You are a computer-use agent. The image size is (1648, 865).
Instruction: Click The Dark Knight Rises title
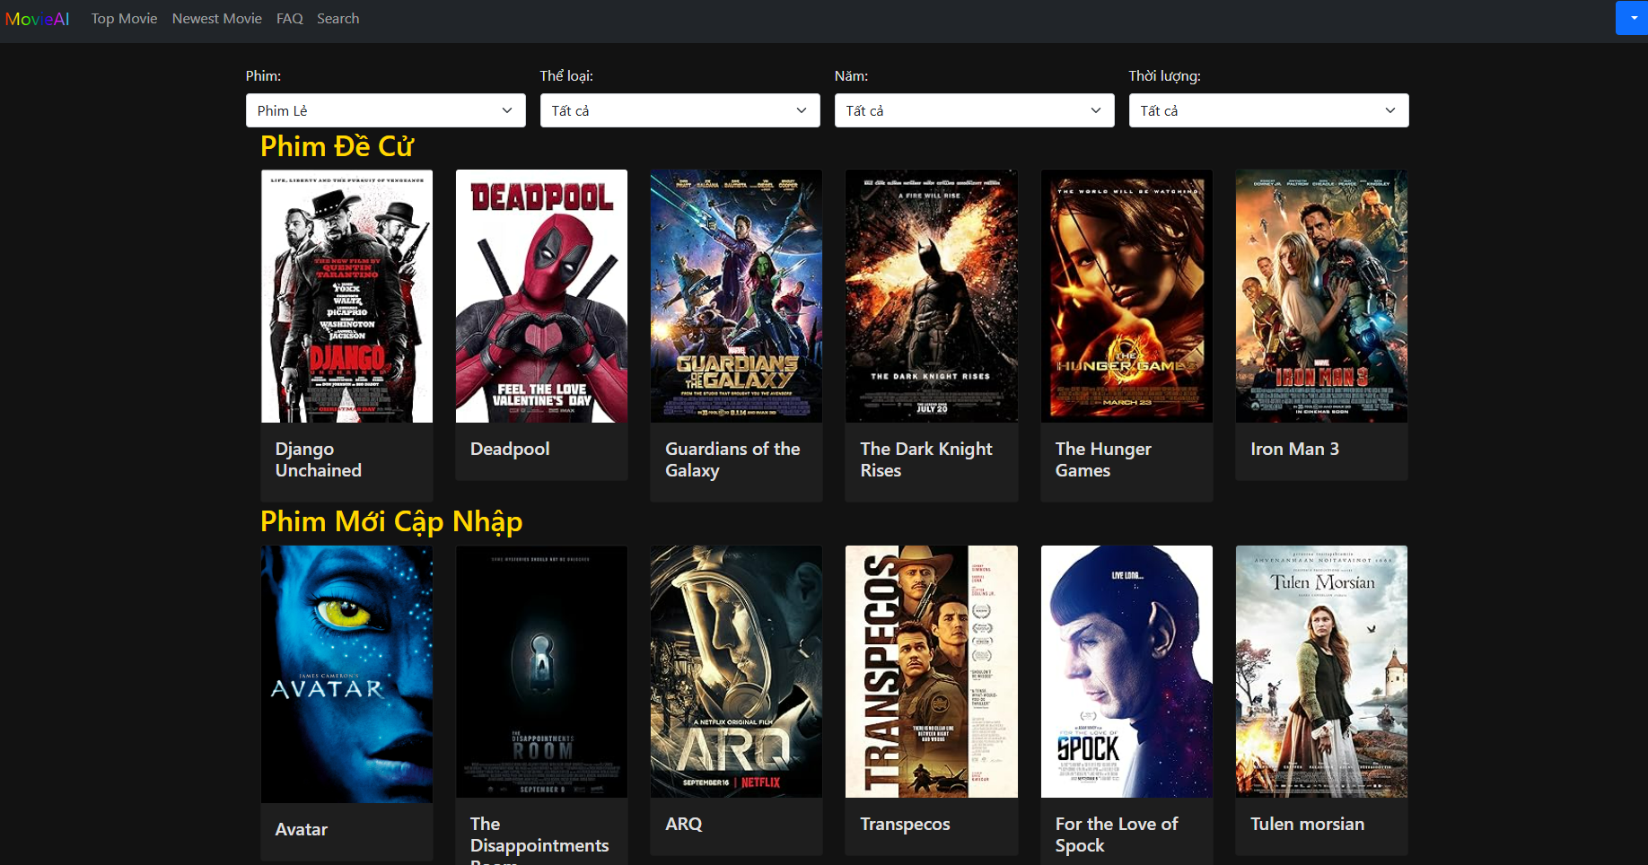pos(926,459)
